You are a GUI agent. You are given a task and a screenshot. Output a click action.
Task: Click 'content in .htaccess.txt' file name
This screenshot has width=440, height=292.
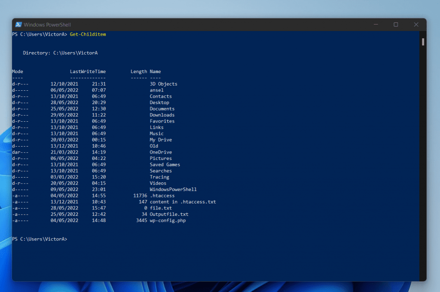pyautogui.click(x=183, y=202)
